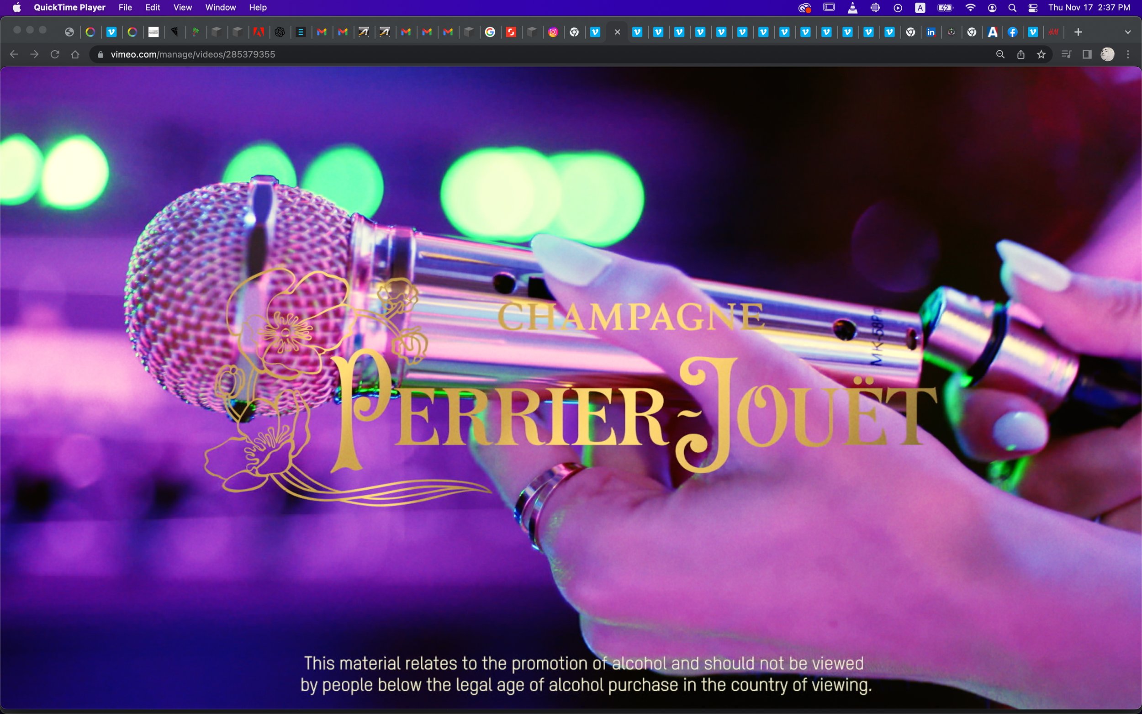Open the Wi-Fi menu
The width and height of the screenshot is (1142, 714).
click(971, 8)
